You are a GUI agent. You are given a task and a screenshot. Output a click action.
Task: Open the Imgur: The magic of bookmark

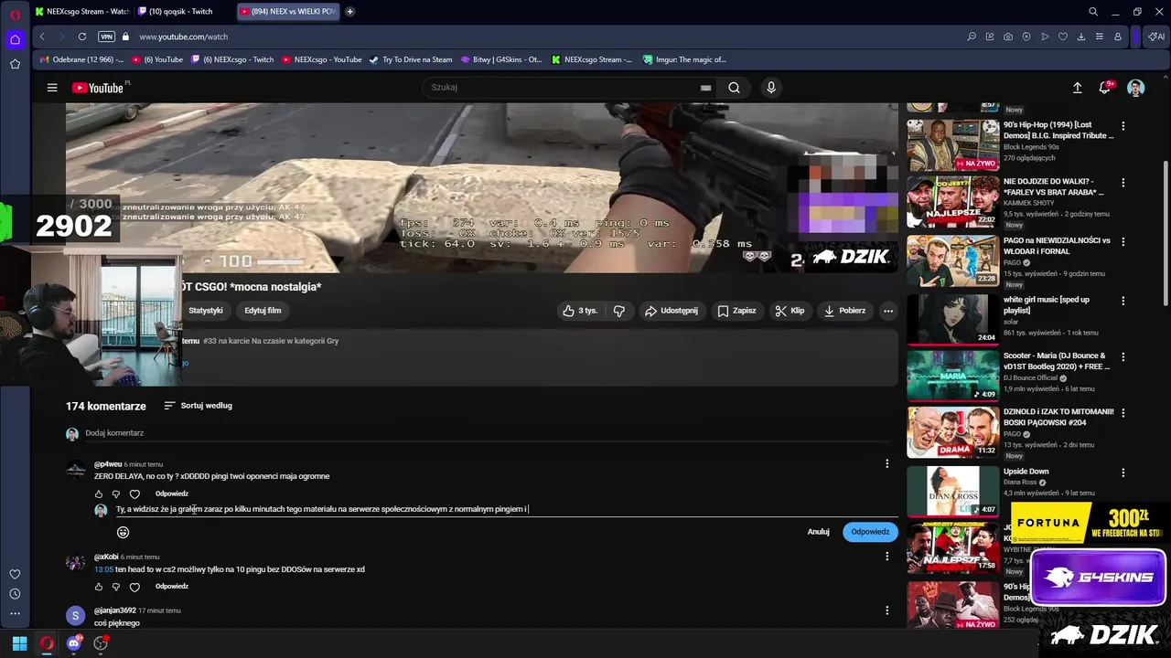click(x=684, y=59)
